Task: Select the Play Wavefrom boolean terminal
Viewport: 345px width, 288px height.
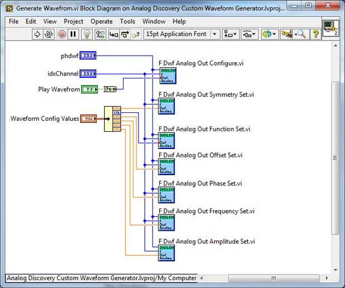Action: 90,90
